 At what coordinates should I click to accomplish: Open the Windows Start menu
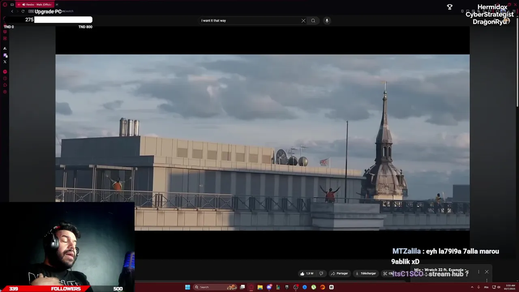(188, 287)
